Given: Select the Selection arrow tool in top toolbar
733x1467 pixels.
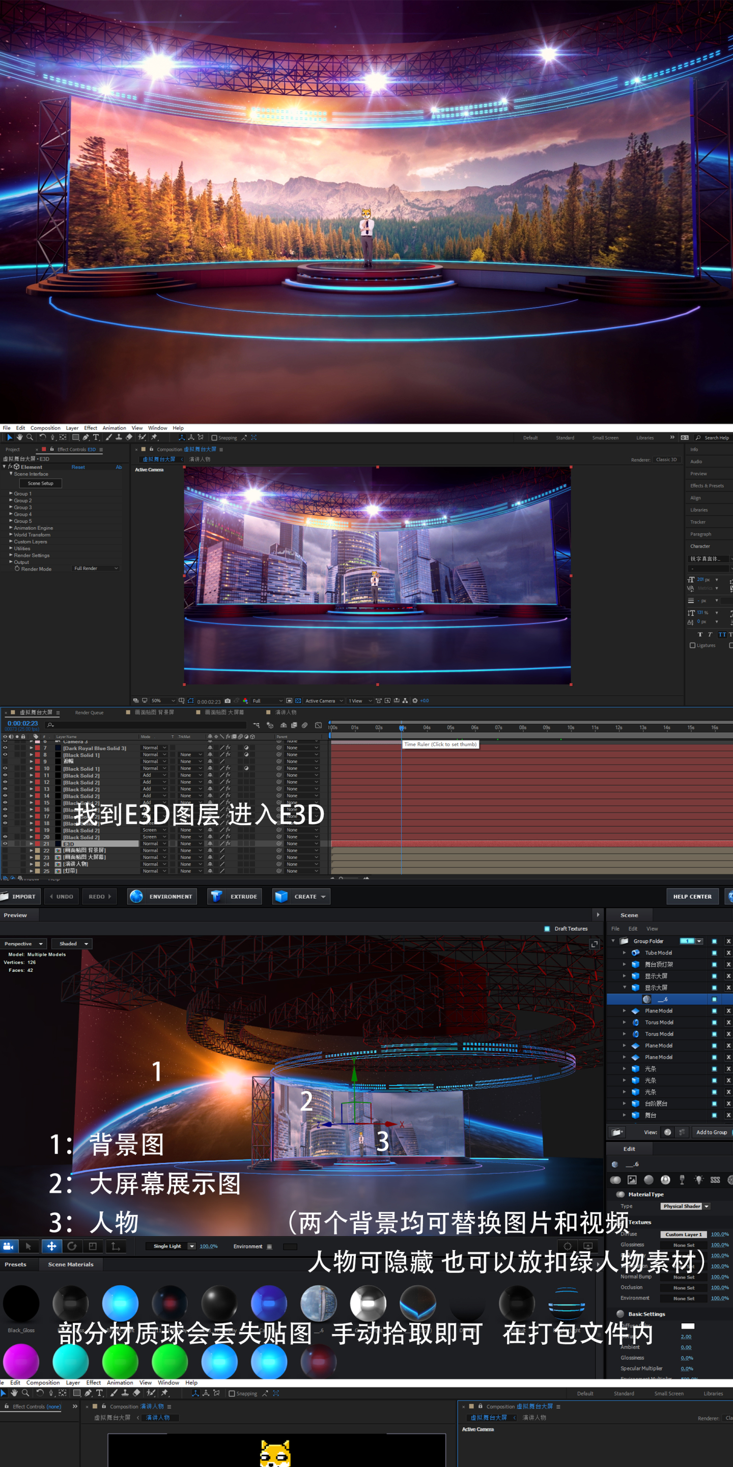Looking at the screenshot, I should click(x=10, y=438).
